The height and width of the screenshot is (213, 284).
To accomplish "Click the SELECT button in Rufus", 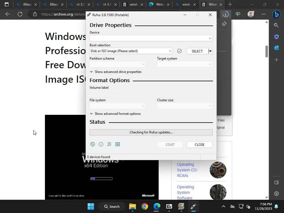I will click(x=197, y=51).
